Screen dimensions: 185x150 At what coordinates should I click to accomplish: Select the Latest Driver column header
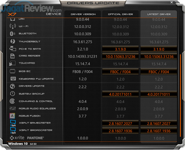click(158, 14)
